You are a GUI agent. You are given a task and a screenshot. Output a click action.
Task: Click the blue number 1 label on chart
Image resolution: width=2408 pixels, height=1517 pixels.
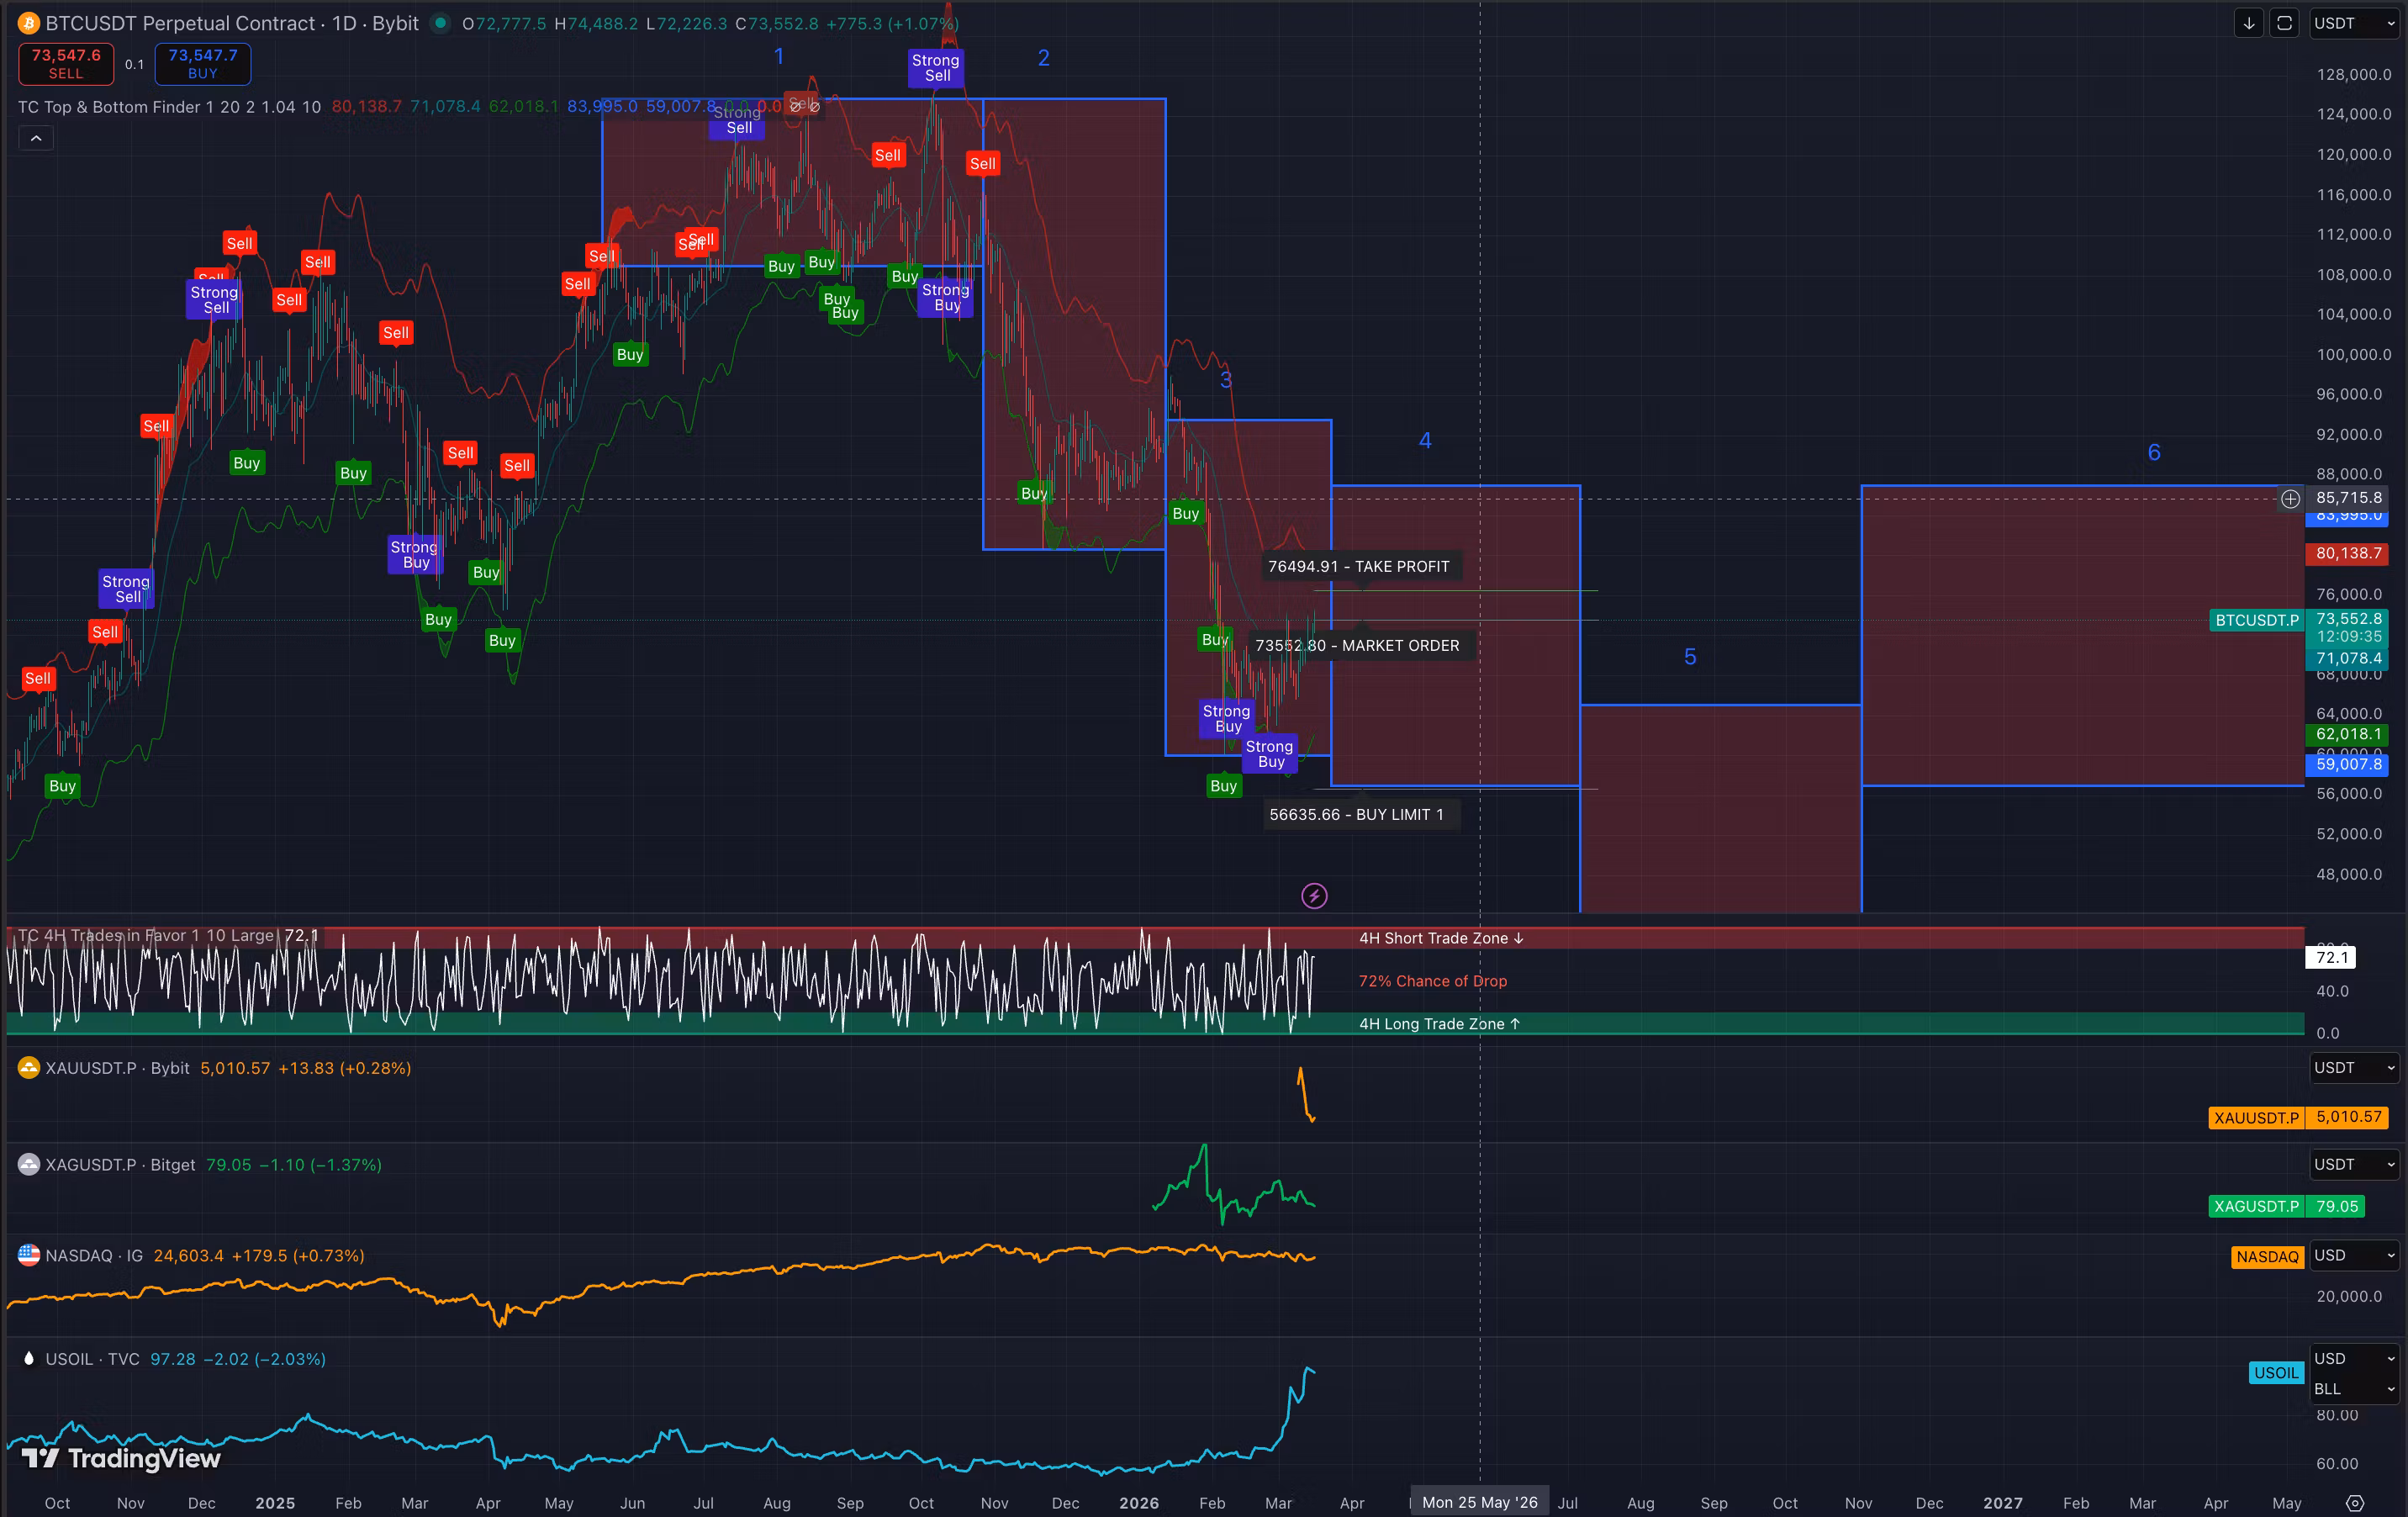tap(779, 57)
